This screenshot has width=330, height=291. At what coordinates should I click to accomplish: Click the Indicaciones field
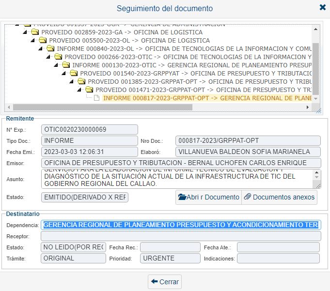coord(279,259)
